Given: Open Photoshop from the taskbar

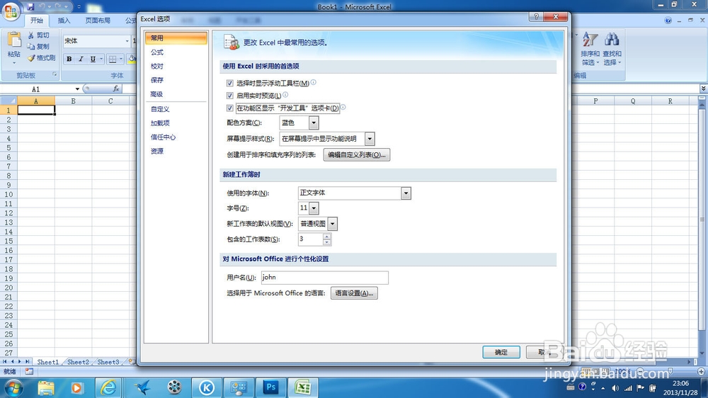Looking at the screenshot, I should click(271, 387).
